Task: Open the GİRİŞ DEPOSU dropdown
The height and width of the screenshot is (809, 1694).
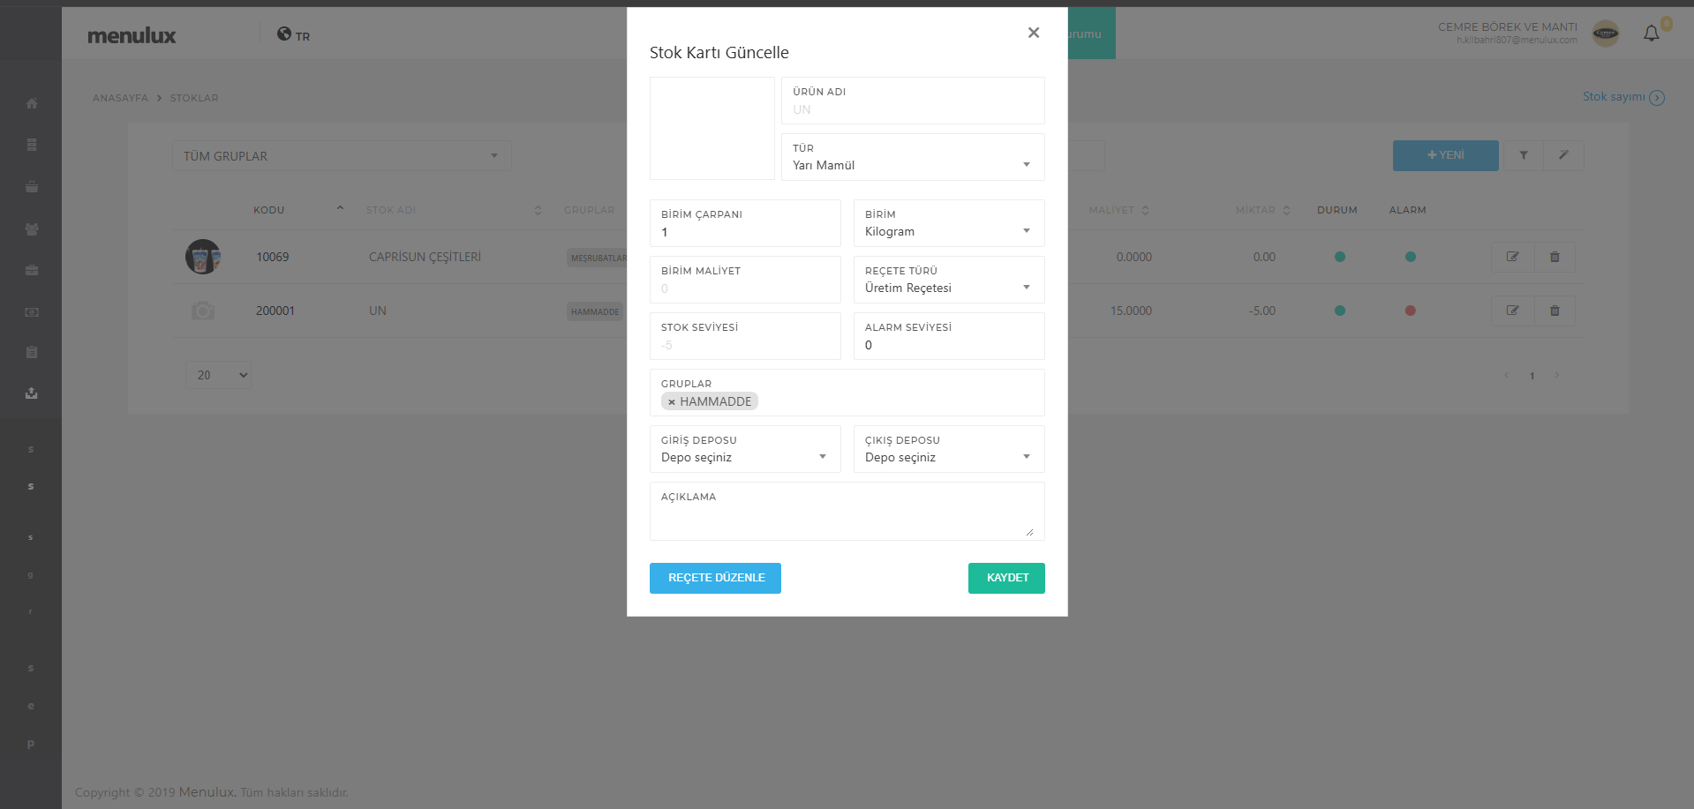Action: point(745,449)
